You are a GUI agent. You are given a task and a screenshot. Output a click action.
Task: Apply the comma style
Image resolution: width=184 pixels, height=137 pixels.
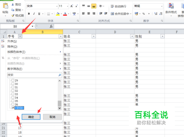coord(149,14)
